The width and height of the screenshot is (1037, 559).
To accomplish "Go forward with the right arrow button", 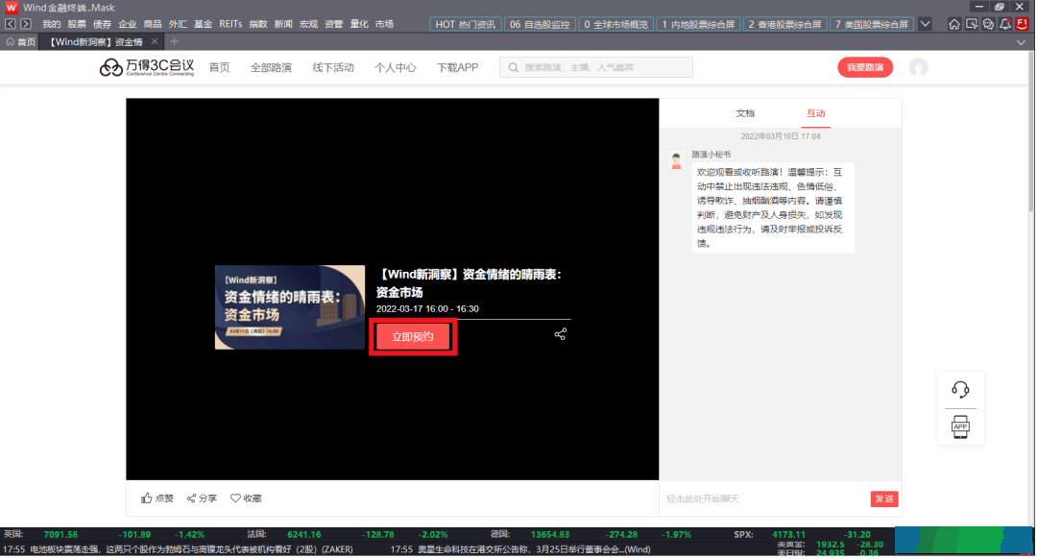I will tap(26, 24).
